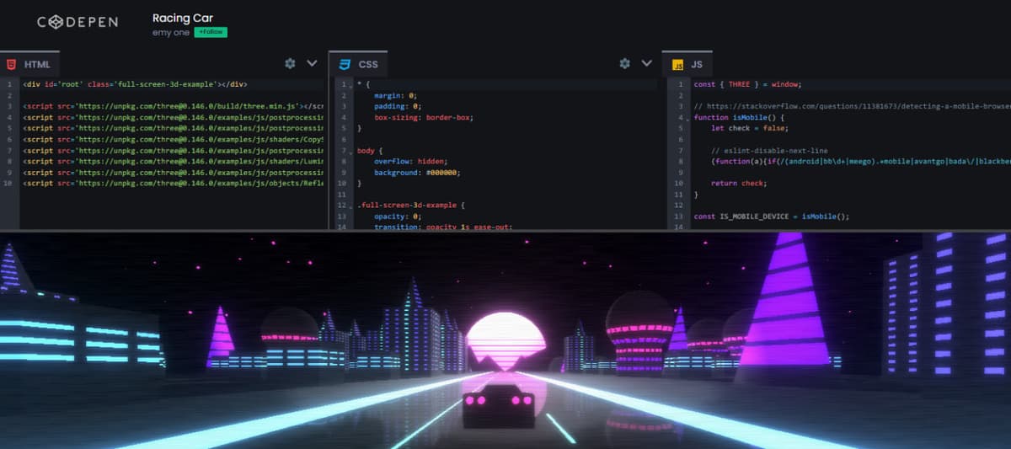This screenshot has width=1011, height=449.
Task: Click the shaders/Lumin script line in HTML
Action: [x=174, y=161]
